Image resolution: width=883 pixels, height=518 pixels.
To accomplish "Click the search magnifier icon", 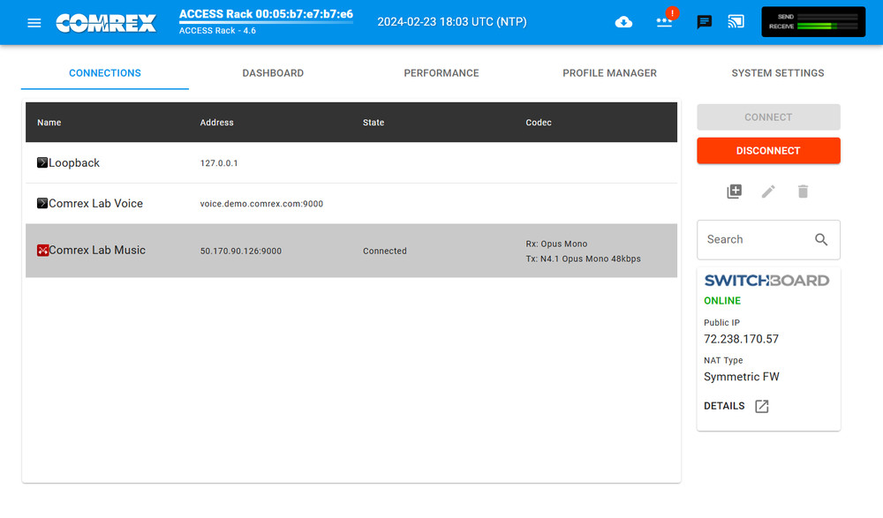I will [x=821, y=239].
